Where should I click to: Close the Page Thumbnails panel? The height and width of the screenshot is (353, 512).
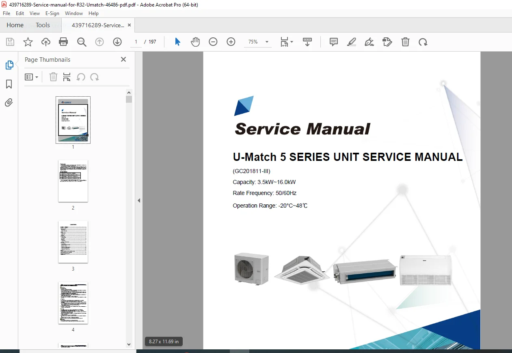pos(123,59)
